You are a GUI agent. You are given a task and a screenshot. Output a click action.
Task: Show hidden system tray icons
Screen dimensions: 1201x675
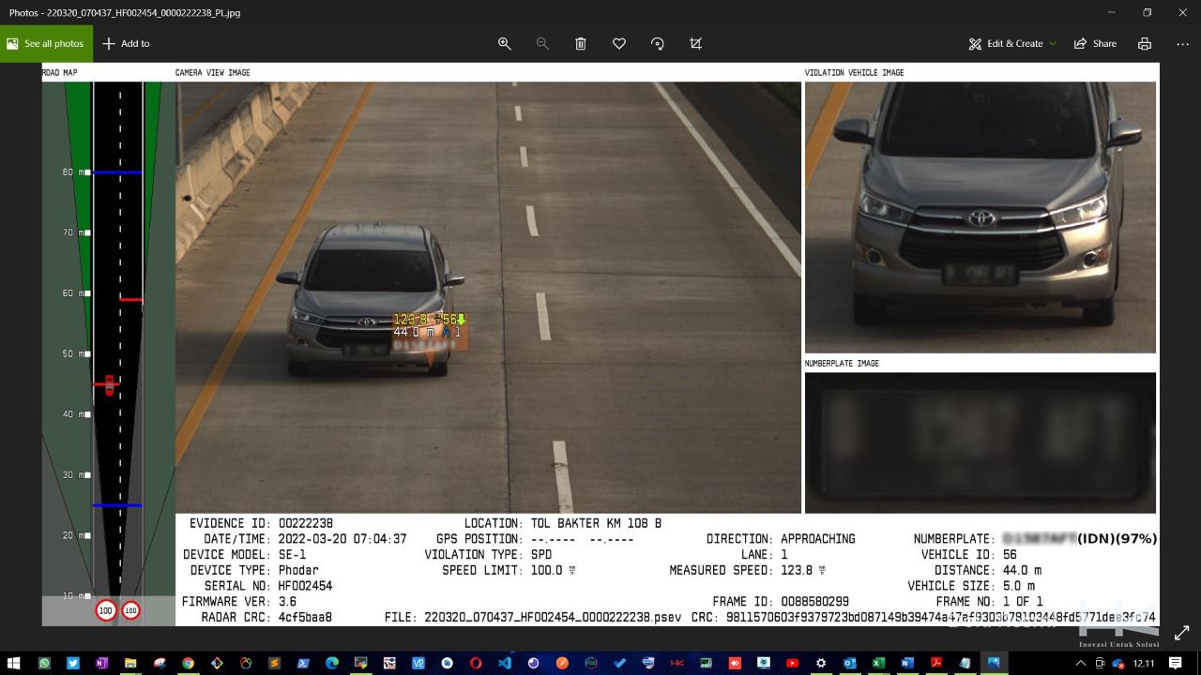1080,663
